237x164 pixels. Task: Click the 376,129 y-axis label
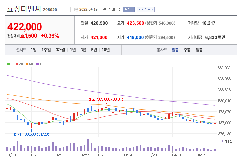[x=224, y=134]
